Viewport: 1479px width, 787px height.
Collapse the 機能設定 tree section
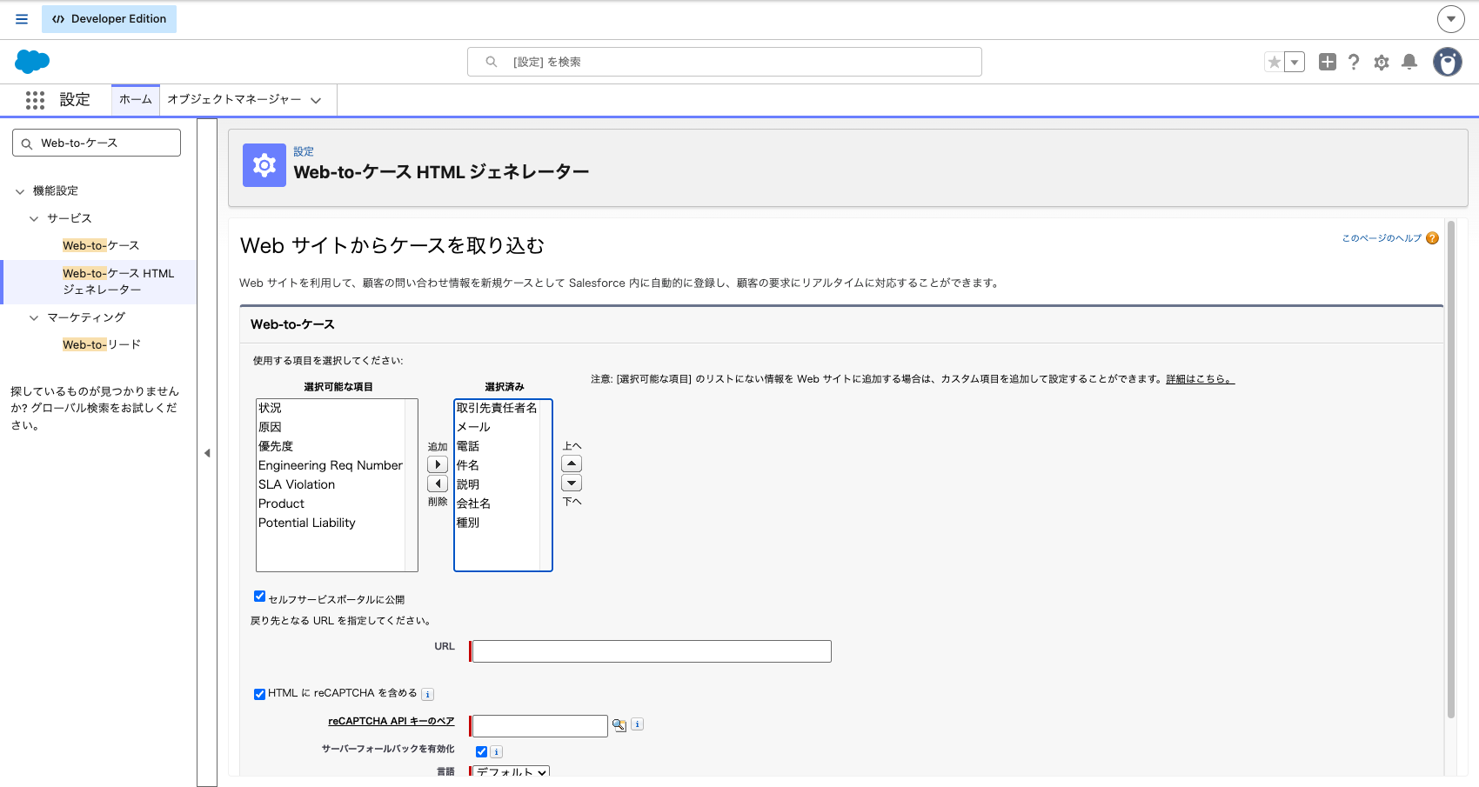point(20,191)
